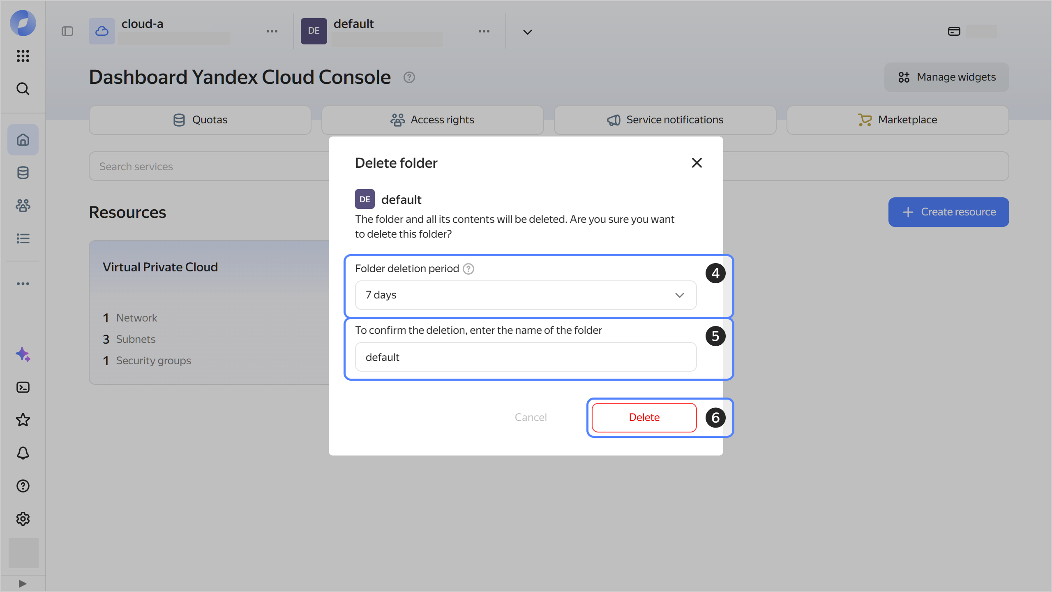Close the Delete folder dialog

click(697, 163)
